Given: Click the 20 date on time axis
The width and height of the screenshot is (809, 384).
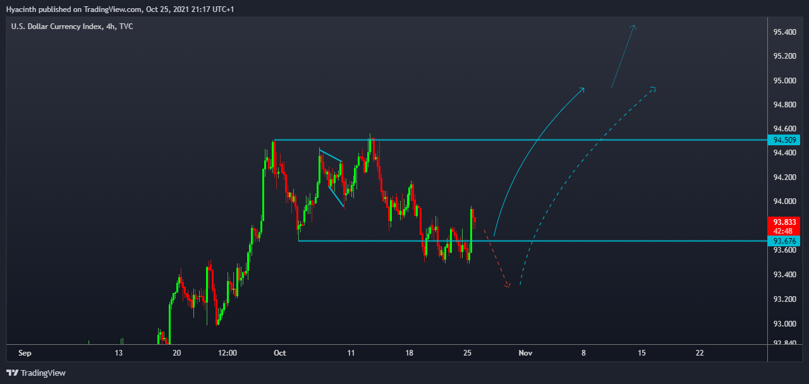Looking at the screenshot, I should tap(177, 353).
